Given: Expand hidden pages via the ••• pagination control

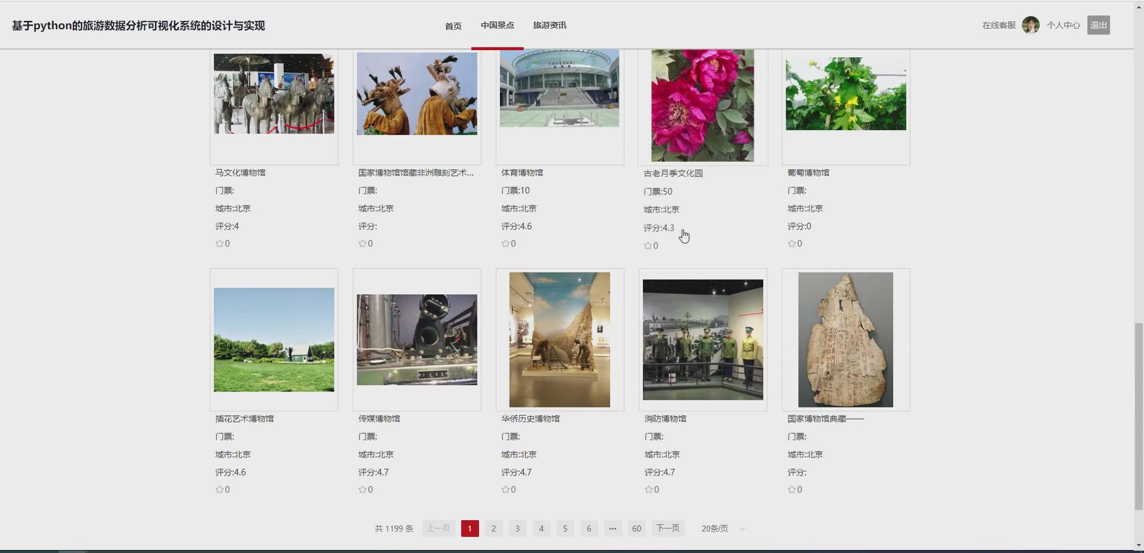Looking at the screenshot, I should [x=613, y=529].
